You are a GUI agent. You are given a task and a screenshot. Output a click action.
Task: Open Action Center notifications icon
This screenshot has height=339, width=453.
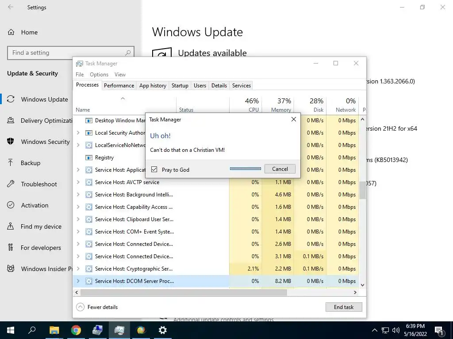tap(439, 330)
